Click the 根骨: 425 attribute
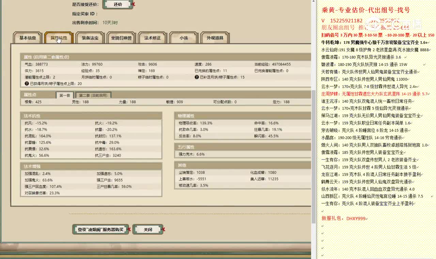This screenshot has width=436, height=259. pos(33,102)
